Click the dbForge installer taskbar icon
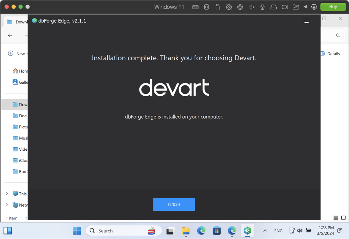 [x=247, y=231]
